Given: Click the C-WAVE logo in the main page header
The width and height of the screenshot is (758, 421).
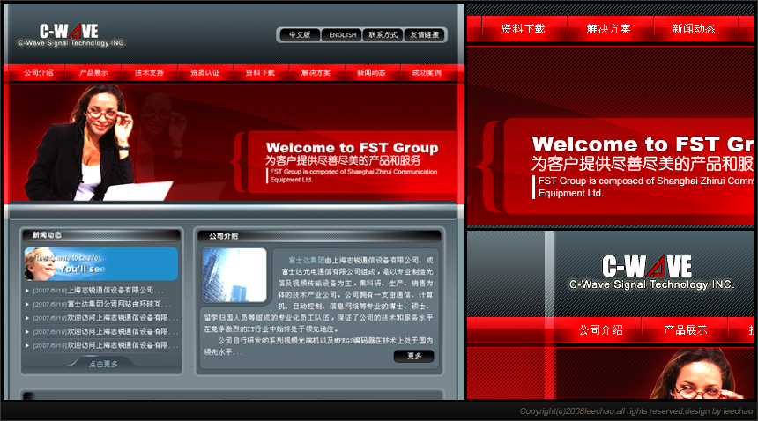Looking at the screenshot, I should click(71, 34).
